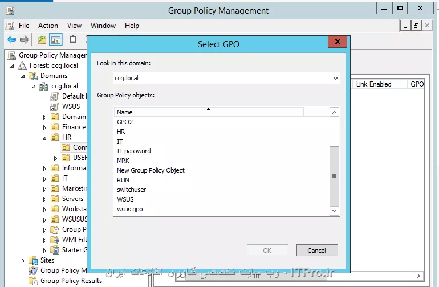Viewport: 439px width, 287px height.
Task: Collapse the Domains tree node
Action: point(23,76)
